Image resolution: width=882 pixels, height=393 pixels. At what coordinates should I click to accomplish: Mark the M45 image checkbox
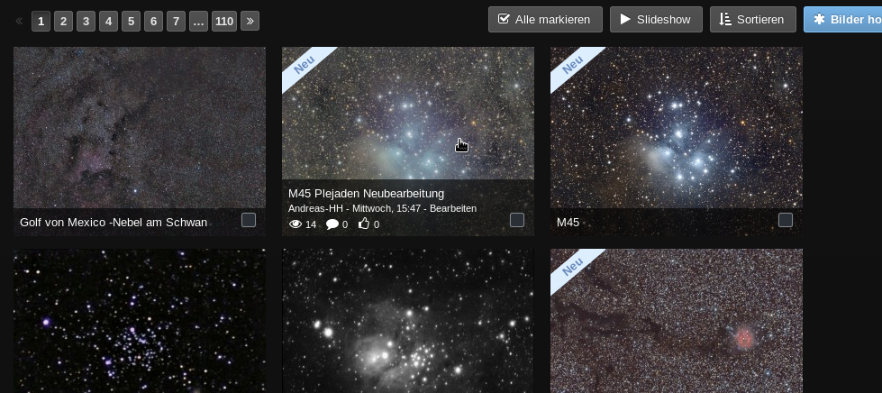click(x=786, y=220)
